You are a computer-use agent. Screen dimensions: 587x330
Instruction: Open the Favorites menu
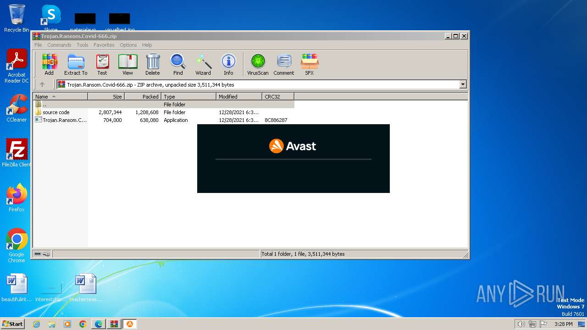pos(104,45)
